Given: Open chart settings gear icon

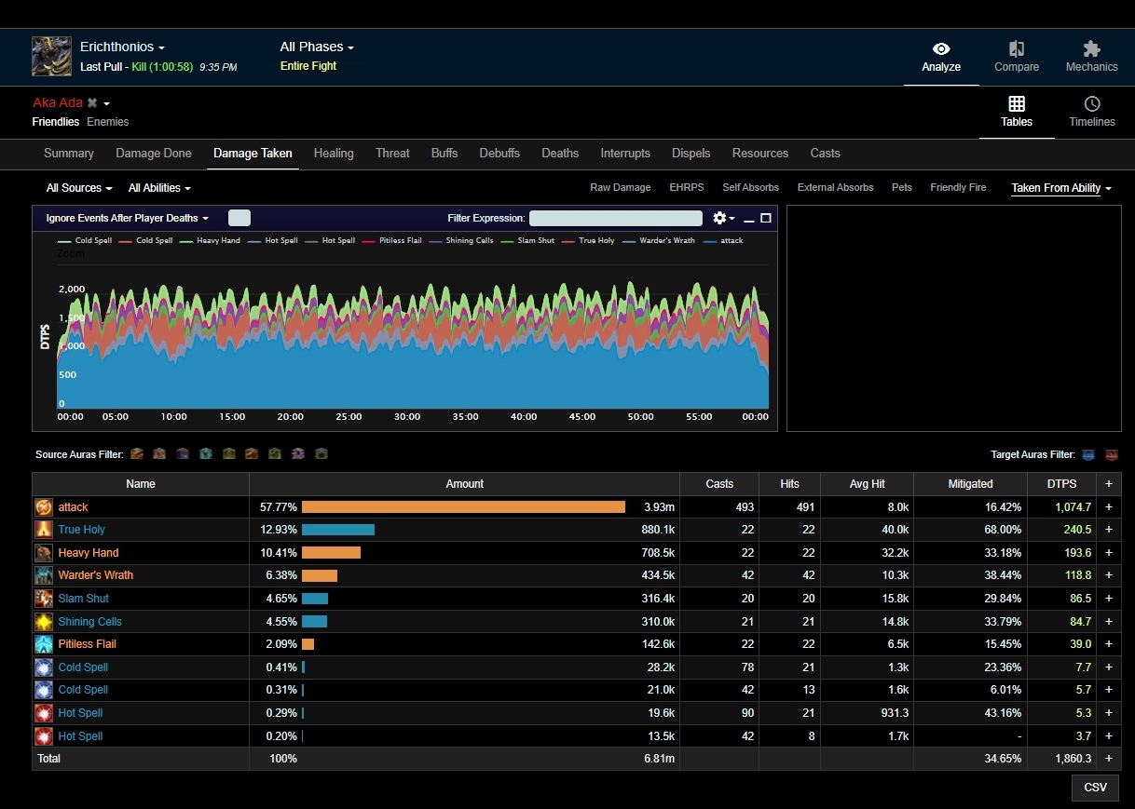Looking at the screenshot, I should [719, 218].
